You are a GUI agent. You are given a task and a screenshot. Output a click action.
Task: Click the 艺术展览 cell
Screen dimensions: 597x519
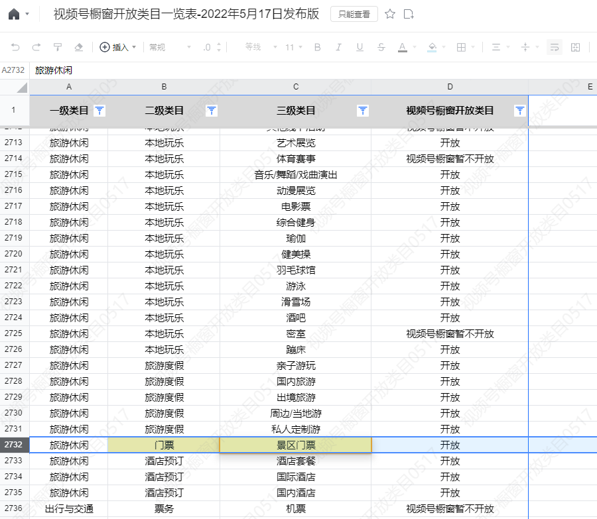coord(296,143)
